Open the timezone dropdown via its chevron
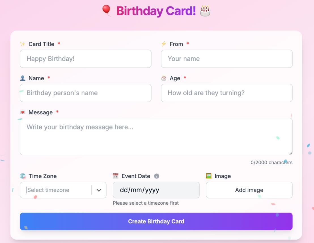 tap(99, 190)
